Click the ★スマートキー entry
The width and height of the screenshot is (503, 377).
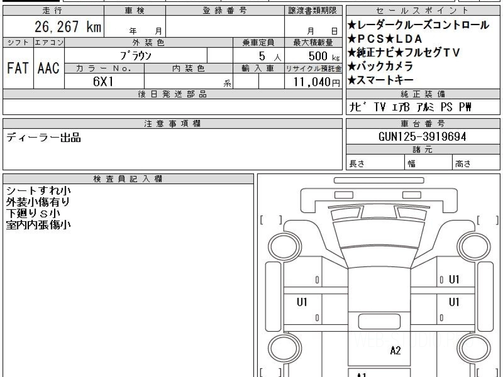tap(380, 80)
